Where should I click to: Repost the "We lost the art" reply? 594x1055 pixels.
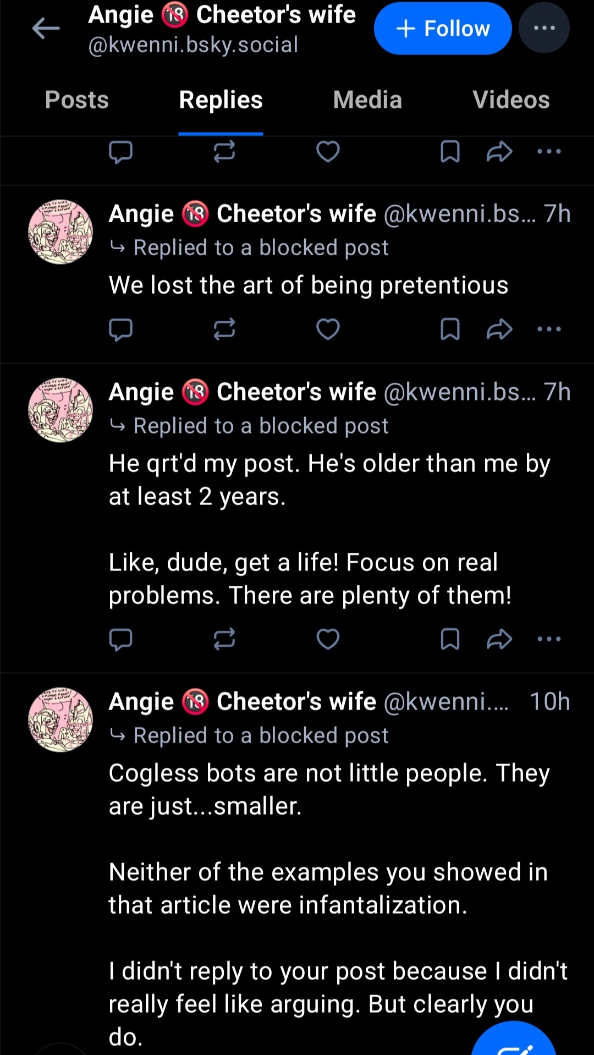pyautogui.click(x=224, y=329)
